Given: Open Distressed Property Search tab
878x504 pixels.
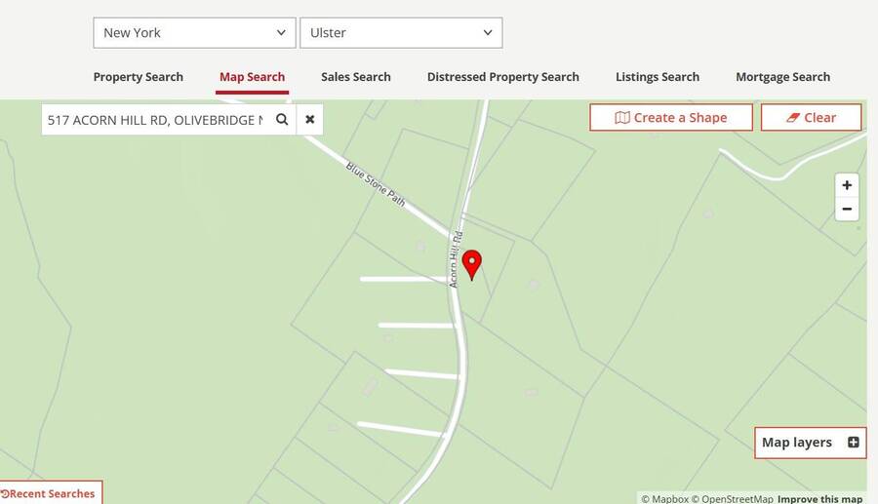Looking at the screenshot, I should (x=502, y=77).
